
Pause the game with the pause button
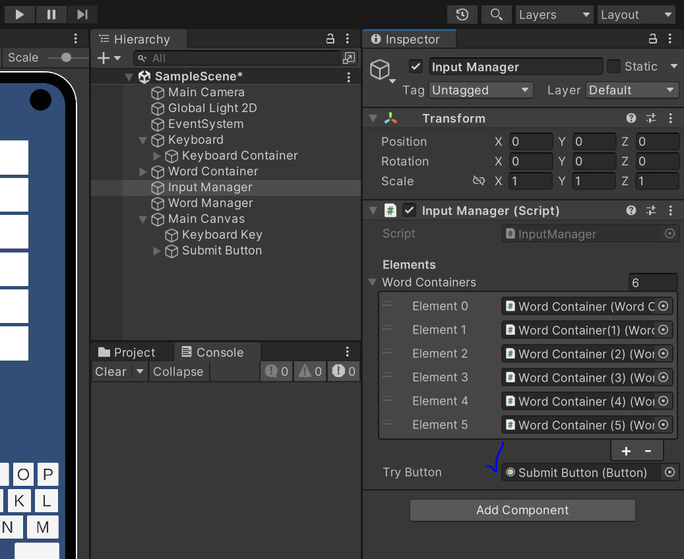[x=51, y=15]
